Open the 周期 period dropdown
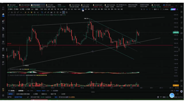184x103 pixels. coord(37,9)
